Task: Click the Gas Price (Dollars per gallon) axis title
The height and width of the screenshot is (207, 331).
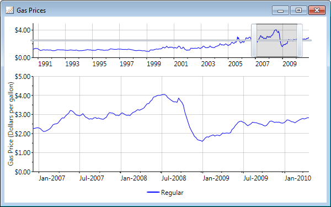Action: coord(10,124)
